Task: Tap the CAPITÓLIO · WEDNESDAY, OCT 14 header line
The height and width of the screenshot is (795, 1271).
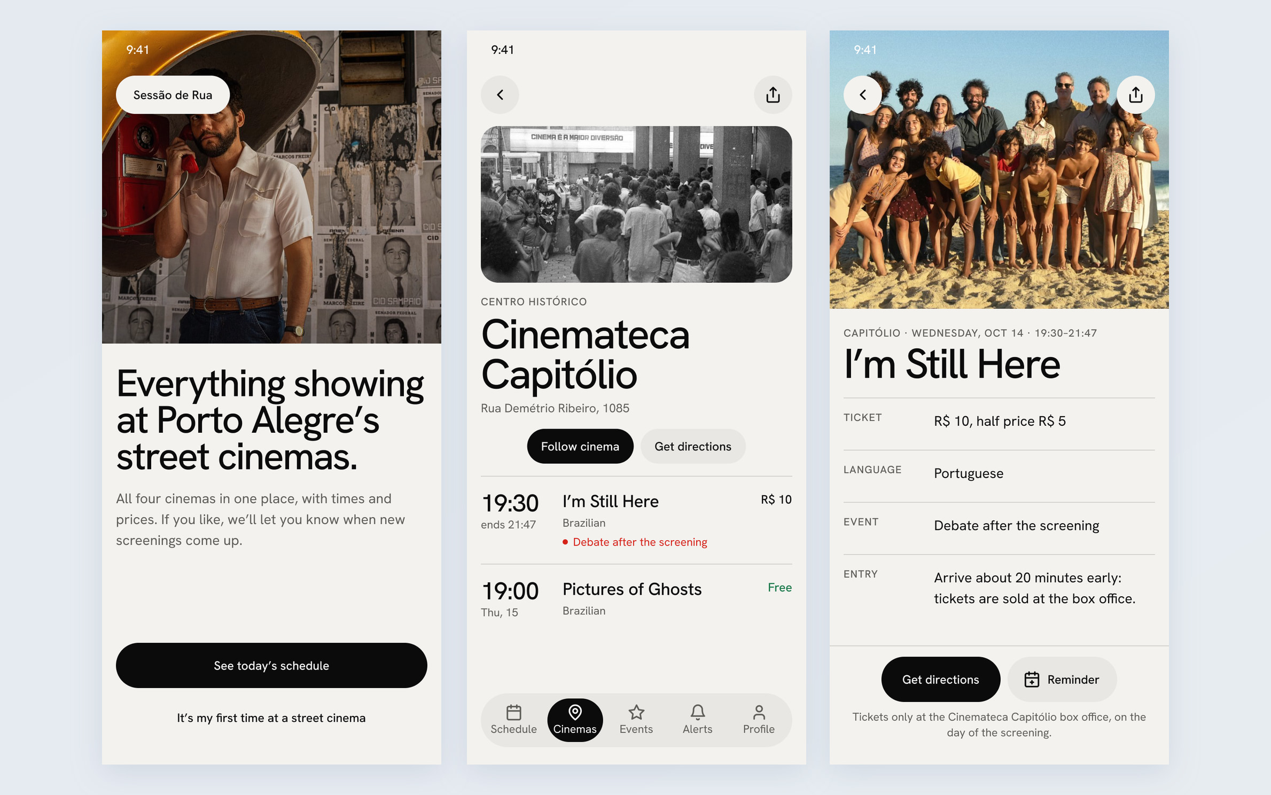Action: [970, 333]
